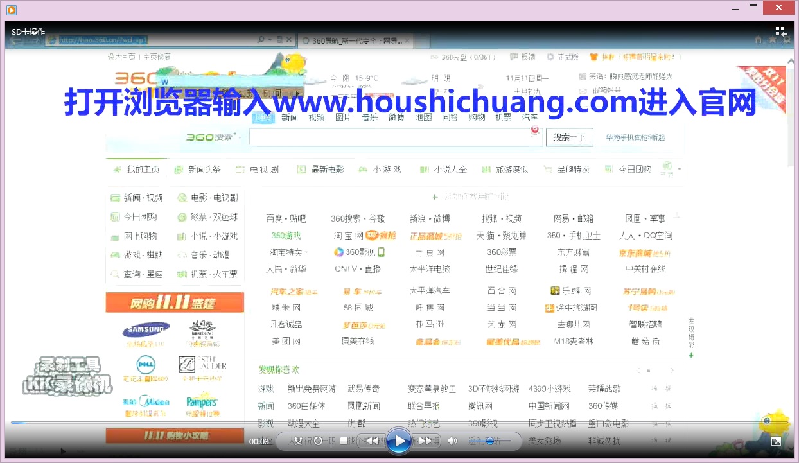Open the 新浪·微博 link
Image resolution: width=799 pixels, height=463 pixels.
pos(430,219)
